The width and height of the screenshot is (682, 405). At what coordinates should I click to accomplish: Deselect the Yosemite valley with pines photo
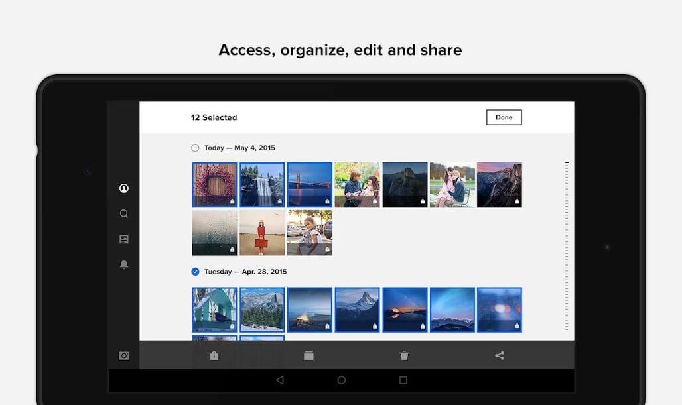tap(262, 310)
